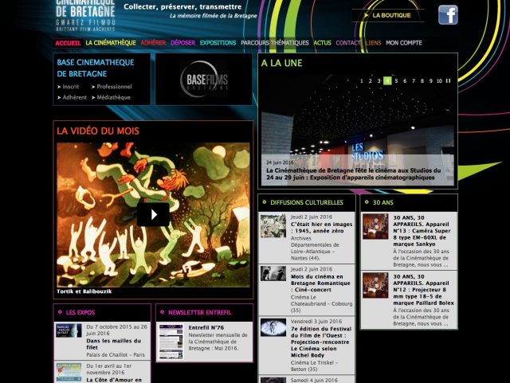Open 'Dans les mailles du filet' expo title

point(113,344)
